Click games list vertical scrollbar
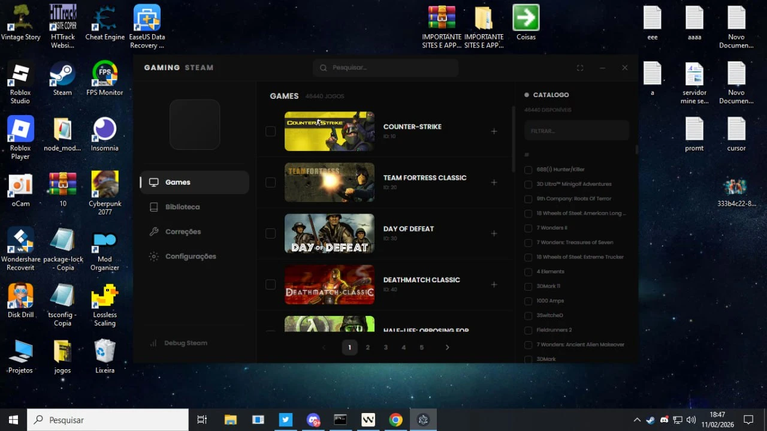Viewport: 767px width, 431px height. [x=514, y=139]
